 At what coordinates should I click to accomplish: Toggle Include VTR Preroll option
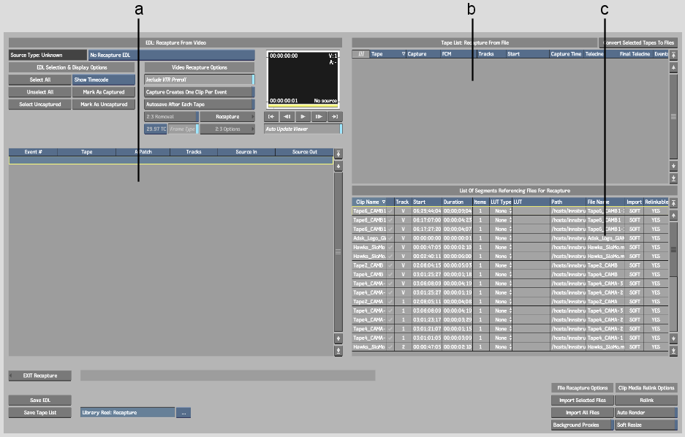coord(200,80)
